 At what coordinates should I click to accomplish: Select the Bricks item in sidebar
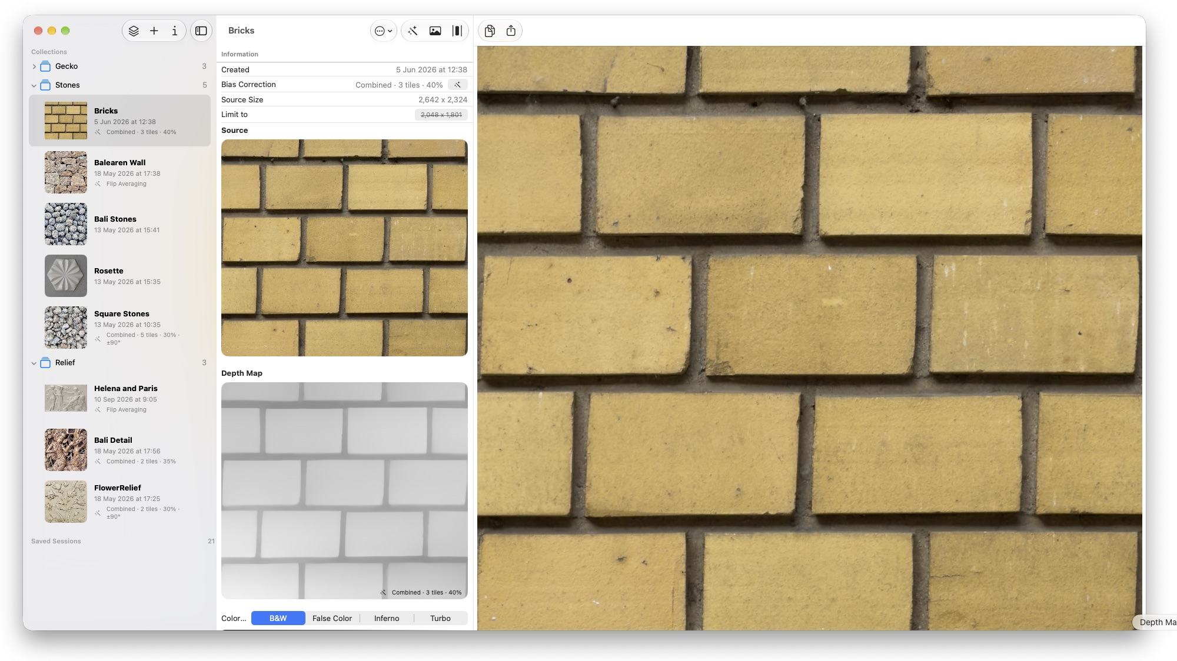point(119,121)
